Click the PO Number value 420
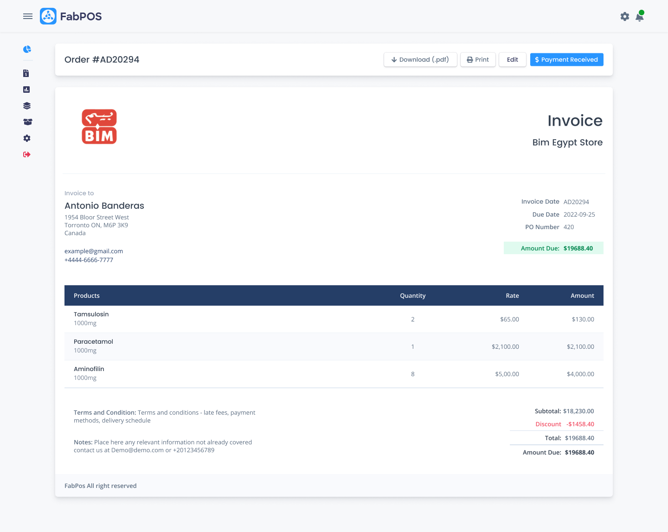668x532 pixels. (569, 227)
